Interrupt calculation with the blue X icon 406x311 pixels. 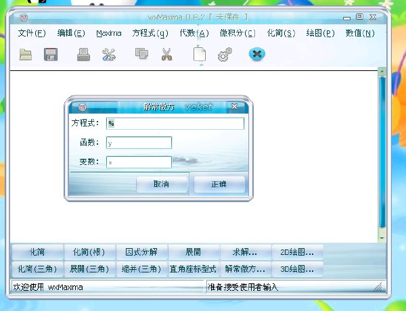pos(257,54)
